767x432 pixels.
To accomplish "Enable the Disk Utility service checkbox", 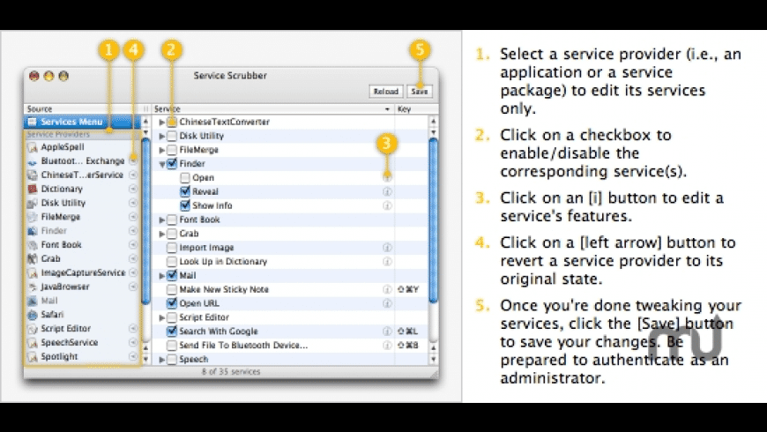I will [172, 136].
